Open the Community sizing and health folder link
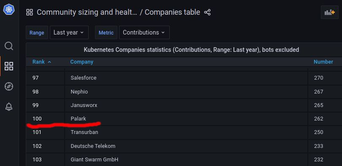This screenshot has height=166, width=342. pyautogui.click(x=87, y=12)
